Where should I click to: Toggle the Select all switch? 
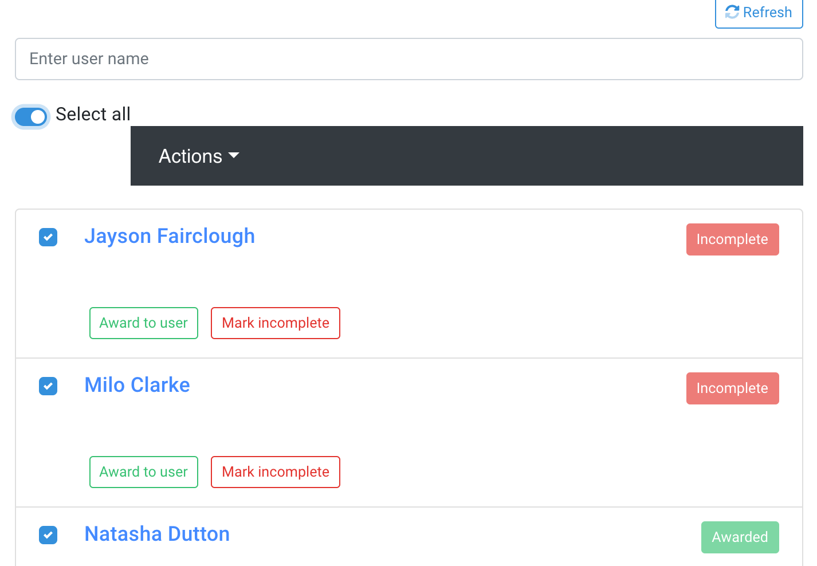tap(31, 117)
